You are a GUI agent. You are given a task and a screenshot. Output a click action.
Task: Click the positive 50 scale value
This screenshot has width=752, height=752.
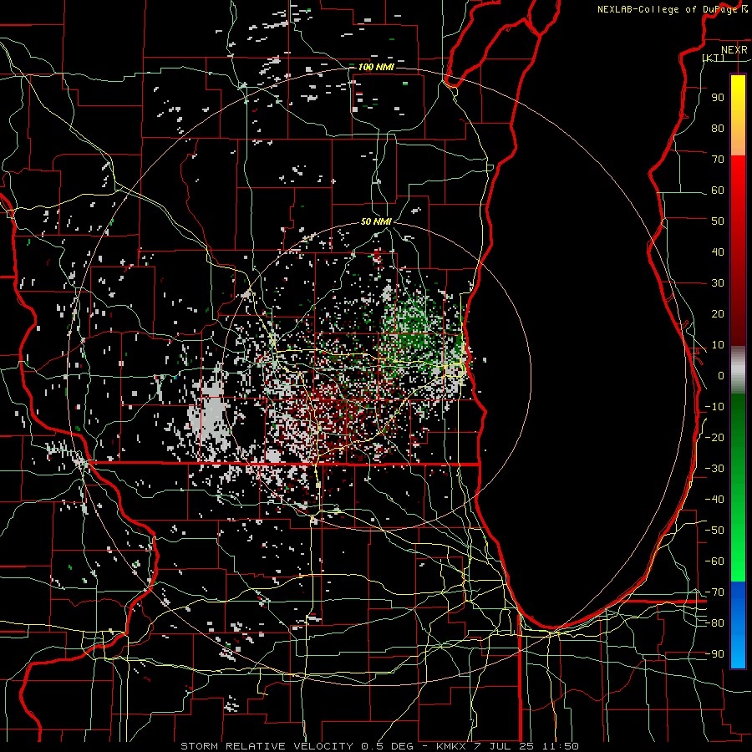point(718,221)
